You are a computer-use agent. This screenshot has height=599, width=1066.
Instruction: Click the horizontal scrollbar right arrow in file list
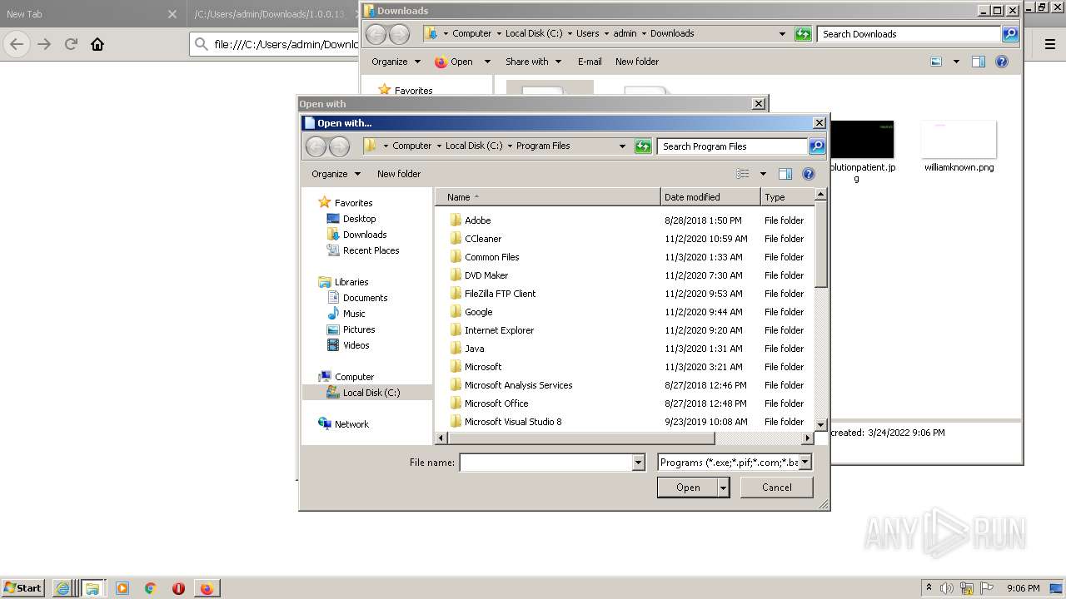(807, 438)
